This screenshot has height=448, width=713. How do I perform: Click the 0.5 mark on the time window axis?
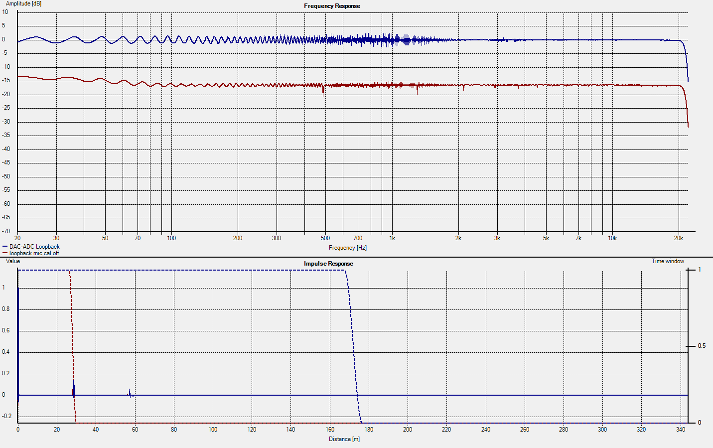pyautogui.click(x=702, y=346)
